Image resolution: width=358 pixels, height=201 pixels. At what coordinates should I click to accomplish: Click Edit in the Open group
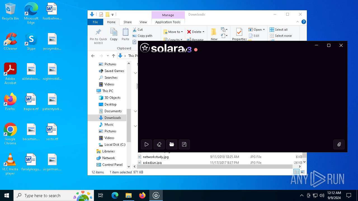pos(254,36)
